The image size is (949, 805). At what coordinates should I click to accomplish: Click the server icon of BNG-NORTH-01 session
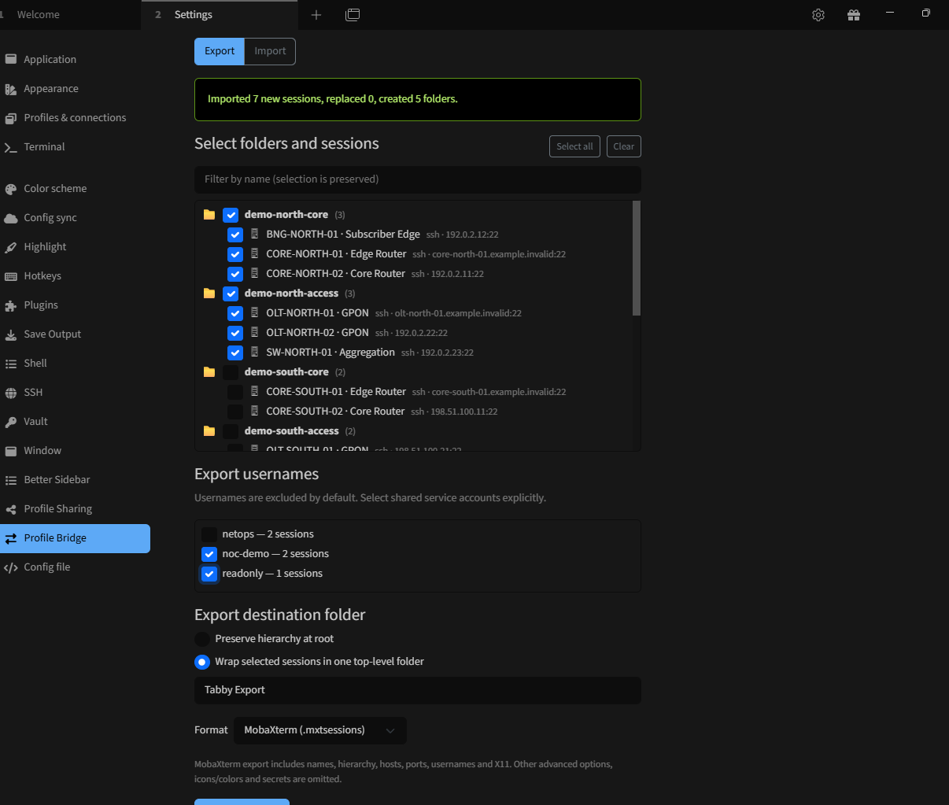pos(255,234)
